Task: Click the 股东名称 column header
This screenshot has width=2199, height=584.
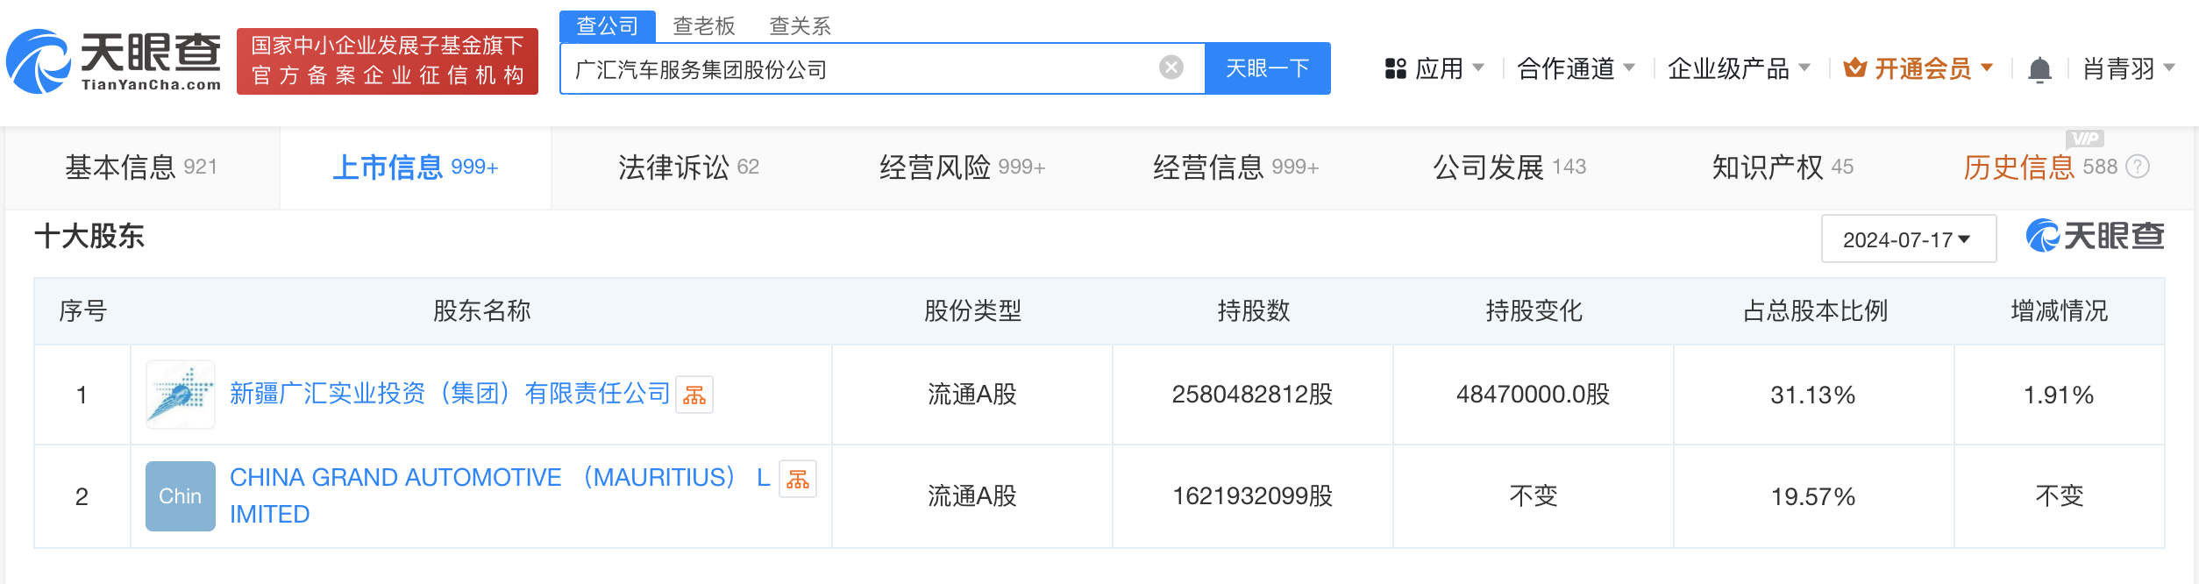Action: coord(481,310)
